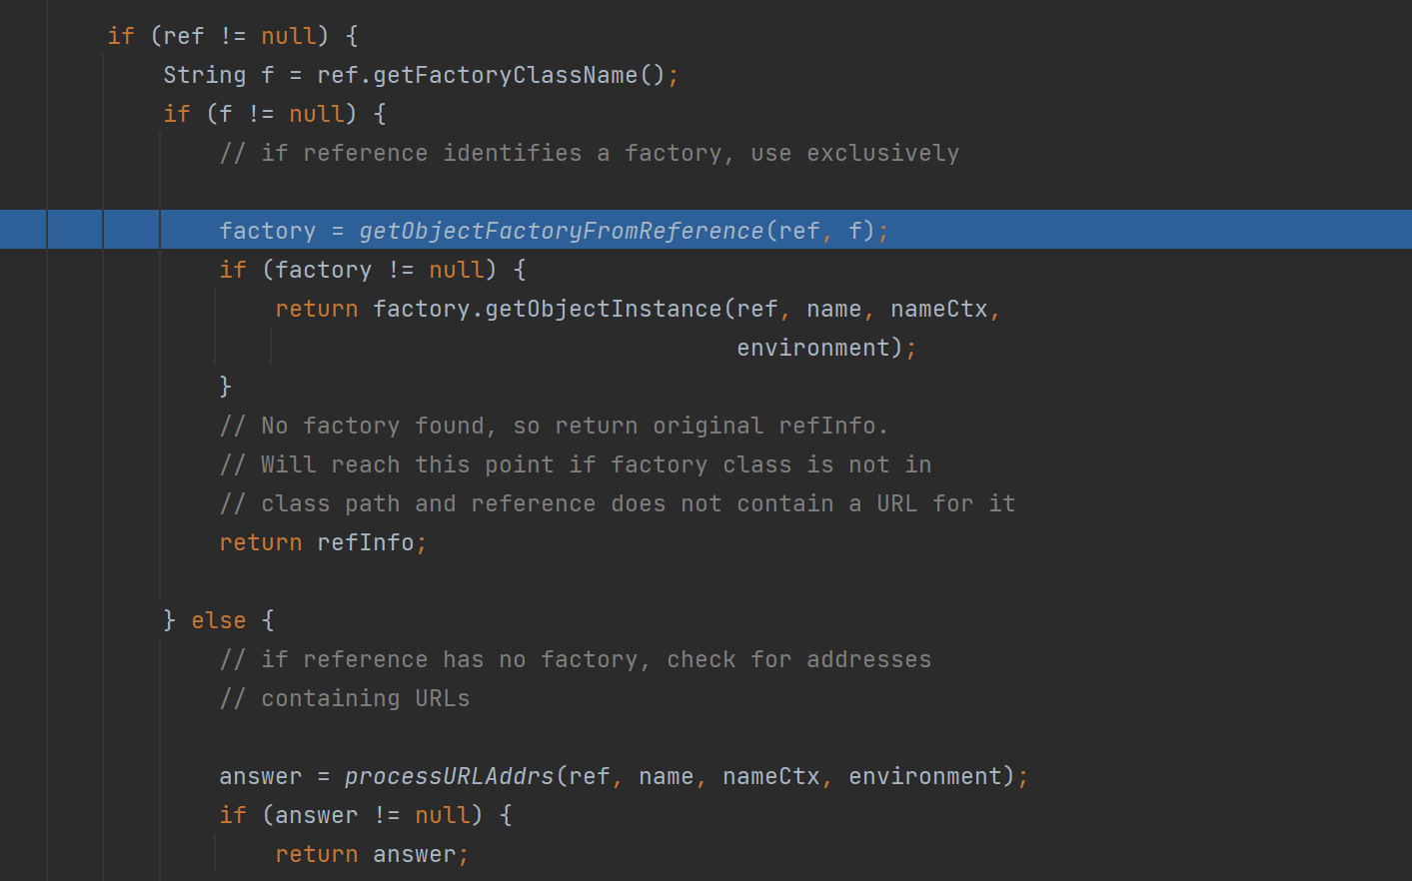Click the 'containing URLs' comment
The image size is (1412, 881).
[x=344, y=698]
